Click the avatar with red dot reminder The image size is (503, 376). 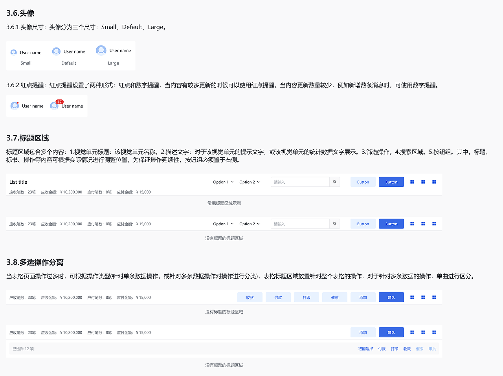coord(15,106)
